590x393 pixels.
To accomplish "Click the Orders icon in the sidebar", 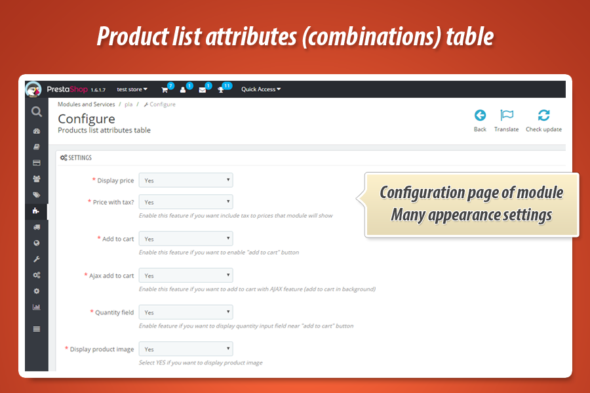I will 37,163.
